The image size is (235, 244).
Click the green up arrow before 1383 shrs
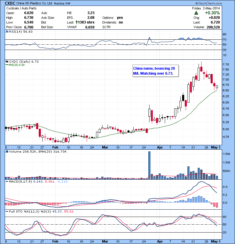76,22
